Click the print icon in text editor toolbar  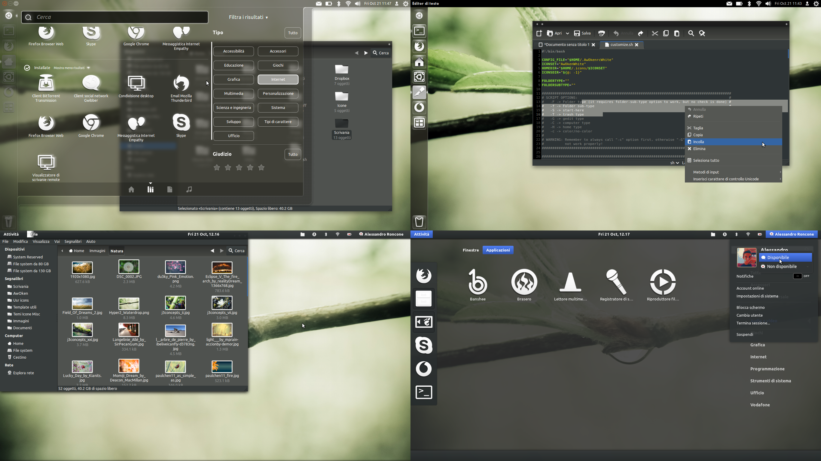[601, 33]
